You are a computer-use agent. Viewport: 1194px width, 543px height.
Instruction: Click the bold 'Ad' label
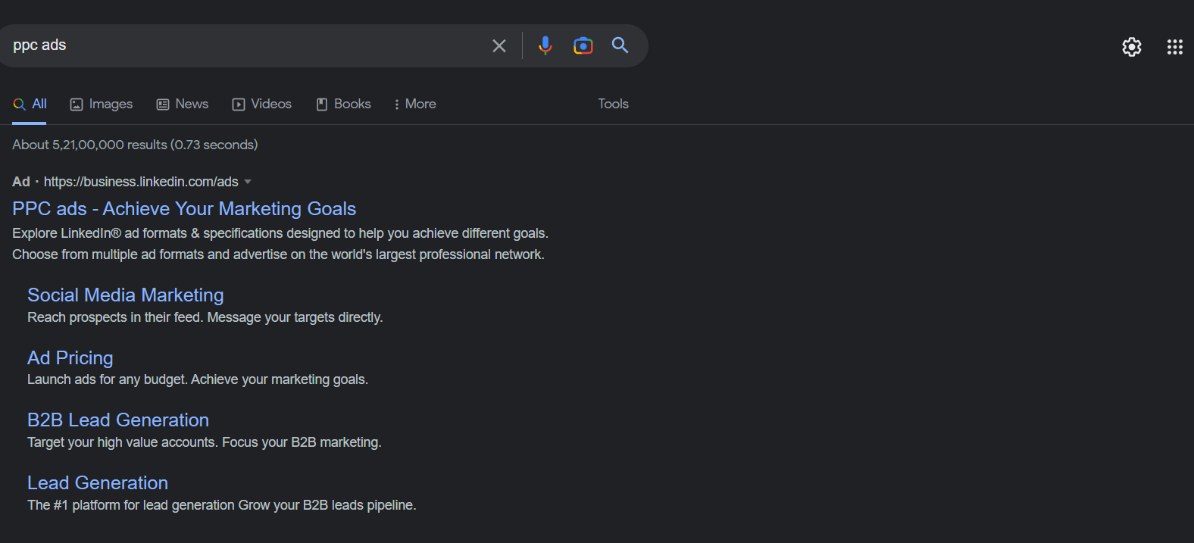click(21, 182)
